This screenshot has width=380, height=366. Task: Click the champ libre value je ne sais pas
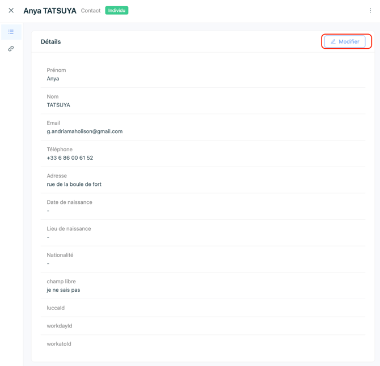coord(64,290)
